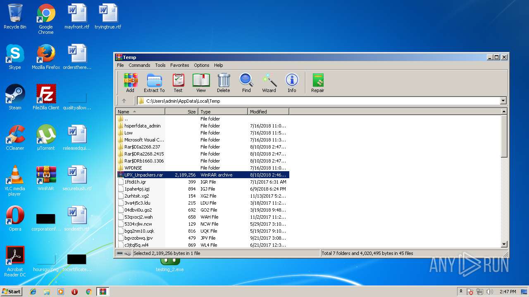This screenshot has height=297, width=529.
Task: Select securebush.rtf desktop file
Action: 77,178
